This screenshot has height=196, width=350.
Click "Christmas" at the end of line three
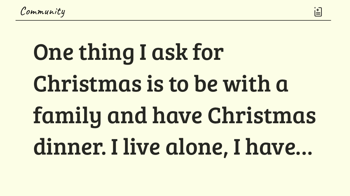tap(262, 115)
